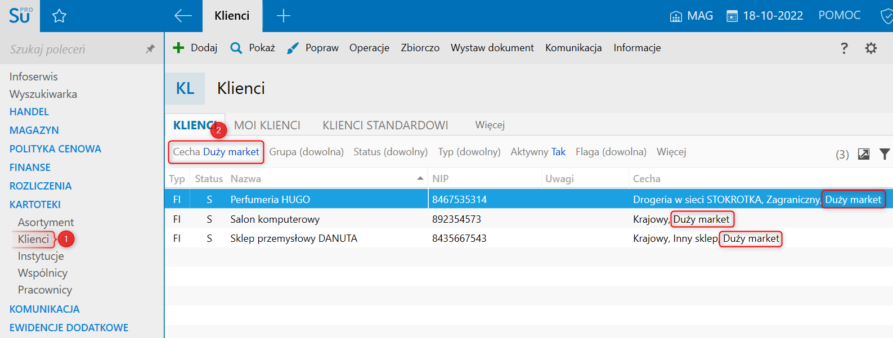This screenshot has width=893, height=338.
Task: Open settings gear icon
Action: click(871, 48)
